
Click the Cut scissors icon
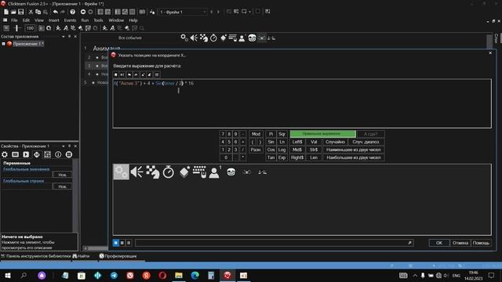(31, 12)
